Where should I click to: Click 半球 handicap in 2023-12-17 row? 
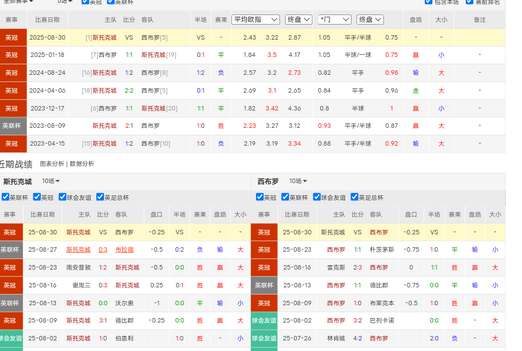click(358, 108)
